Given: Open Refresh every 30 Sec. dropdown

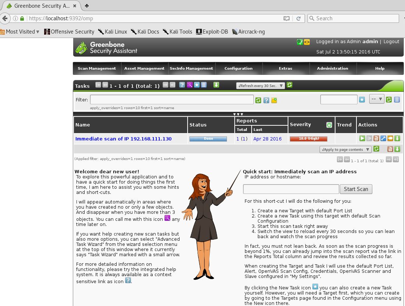Looking at the screenshot, I should pyautogui.click(x=260, y=86).
